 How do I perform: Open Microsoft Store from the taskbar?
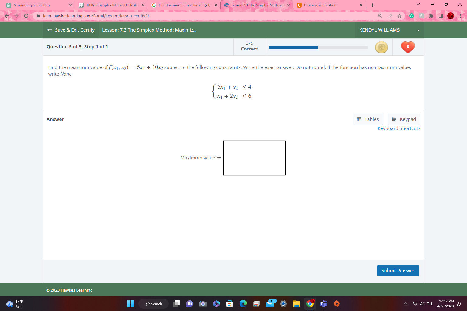point(230,304)
